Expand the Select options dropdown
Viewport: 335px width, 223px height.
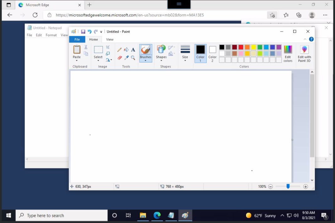(x=98, y=60)
